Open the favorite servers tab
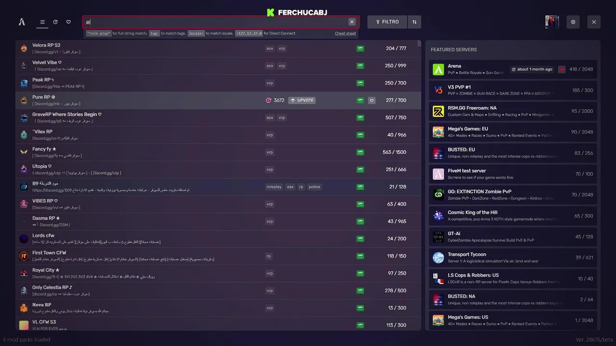616x346 pixels. click(68, 22)
